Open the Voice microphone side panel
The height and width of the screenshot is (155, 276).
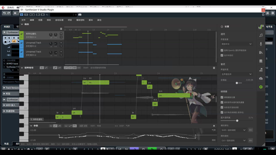pos(261,44)
